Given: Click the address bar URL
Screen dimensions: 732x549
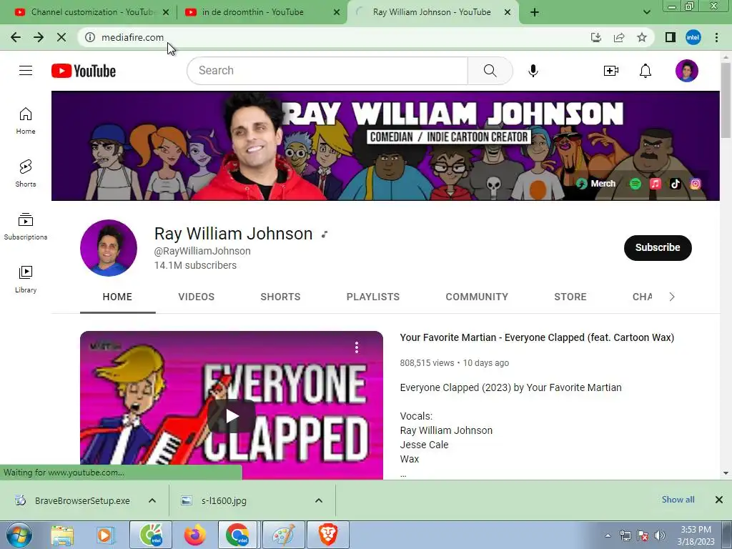Looking at the screenshot, I should (x=132, y=37).
